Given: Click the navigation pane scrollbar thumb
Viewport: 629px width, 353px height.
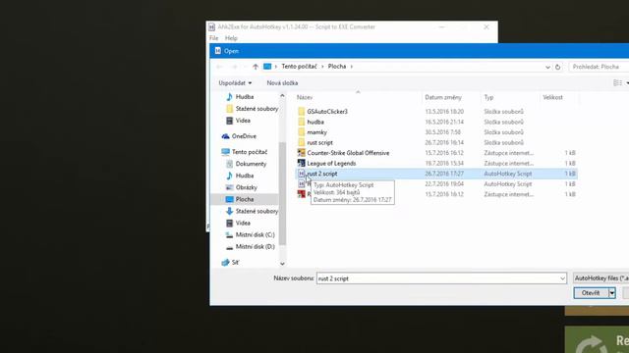Looking at the screenshot, I should [282, 193].
